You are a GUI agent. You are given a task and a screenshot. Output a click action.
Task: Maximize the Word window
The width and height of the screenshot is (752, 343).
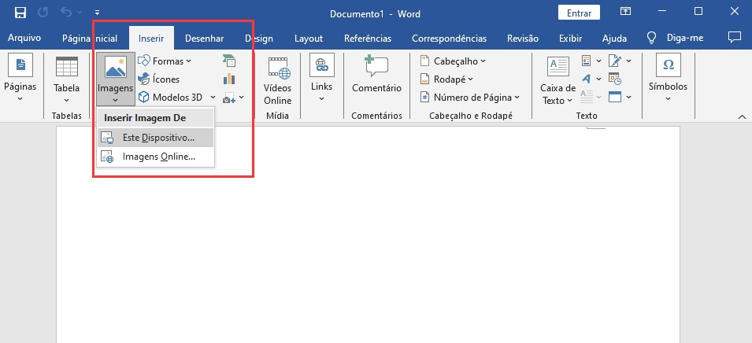(x=698, y=12)
